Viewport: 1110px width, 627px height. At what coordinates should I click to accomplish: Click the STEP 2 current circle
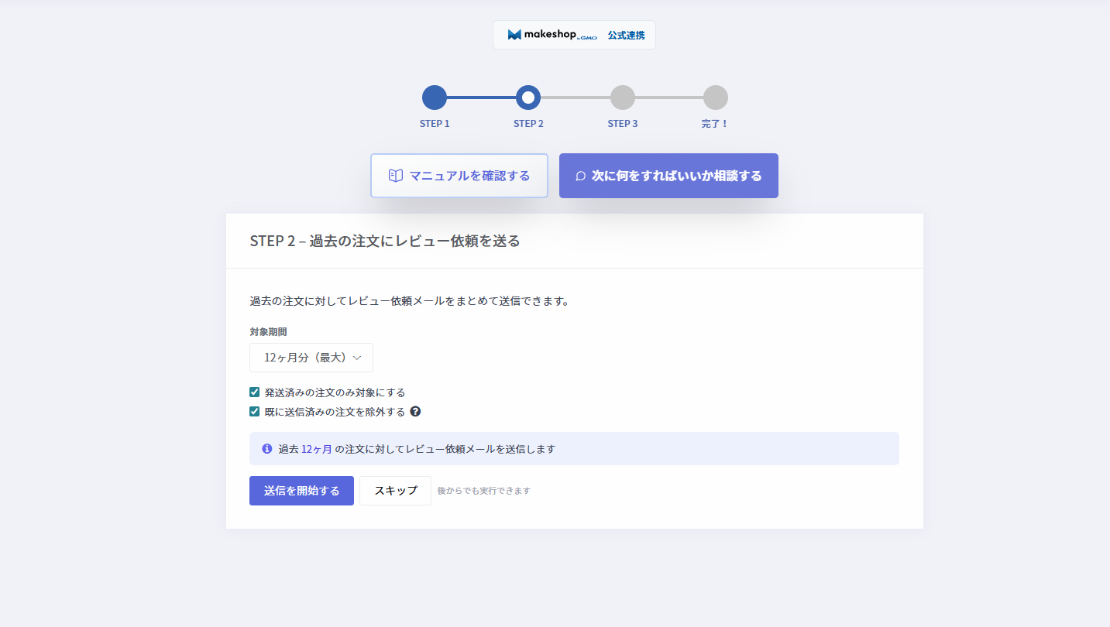click(528, 98)
